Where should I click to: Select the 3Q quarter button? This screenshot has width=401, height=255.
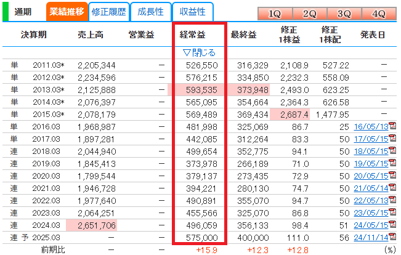click(x=344, y=14)
